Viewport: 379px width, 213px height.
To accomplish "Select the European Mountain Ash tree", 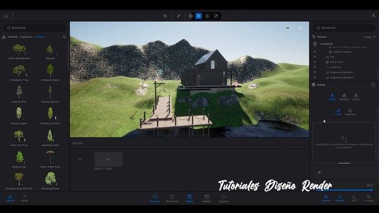I will click(19, 181).
